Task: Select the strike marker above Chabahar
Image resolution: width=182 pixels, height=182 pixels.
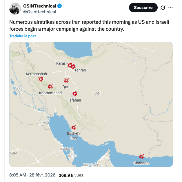Action: tap(141, 157)
